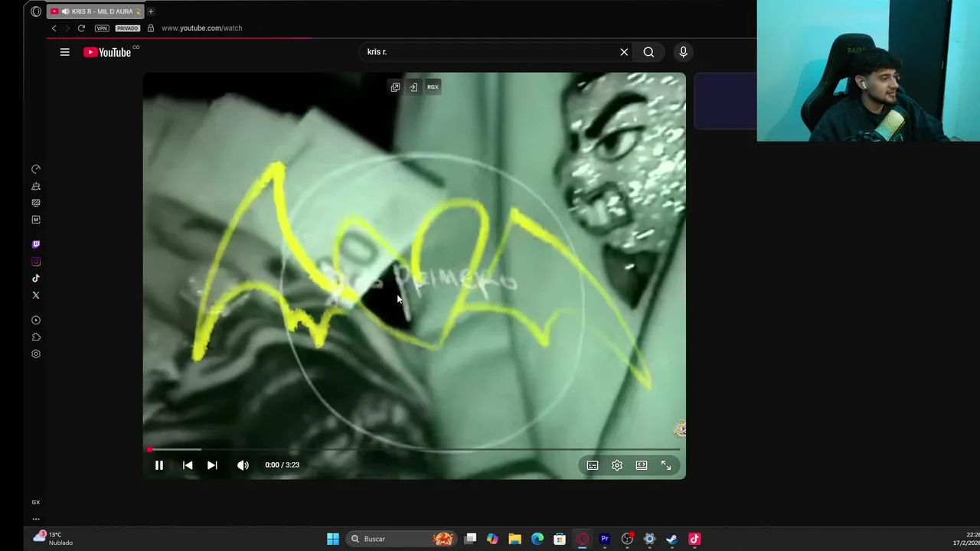Image resolution: width=980 pixels, height=551 pixels.
Task: Reload the YouTube page
Action: point(81,28)
